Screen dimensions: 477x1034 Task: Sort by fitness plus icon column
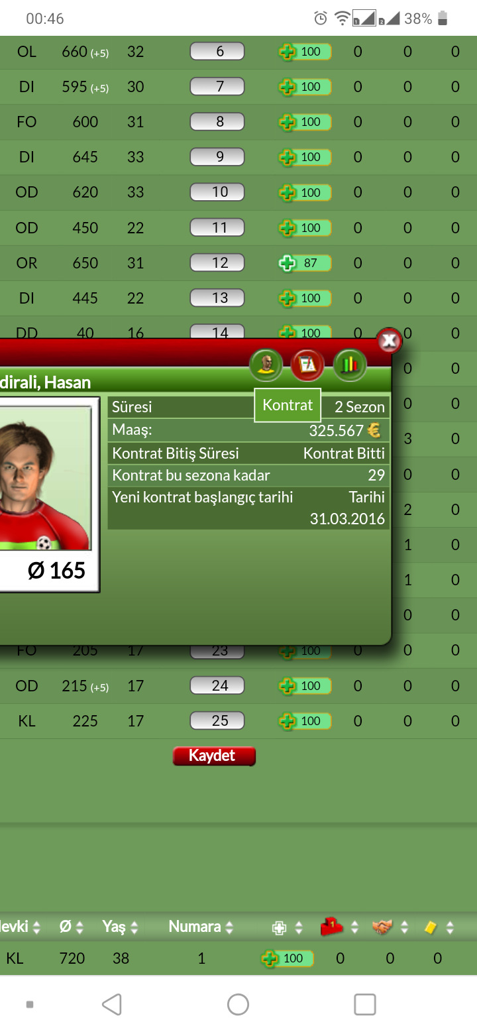(x=288, y=927)
